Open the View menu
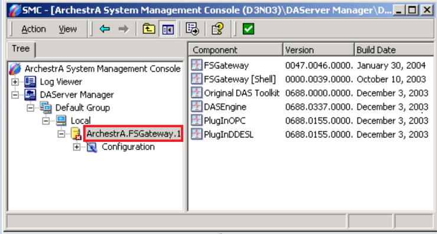437x234 pixels. 68,29
